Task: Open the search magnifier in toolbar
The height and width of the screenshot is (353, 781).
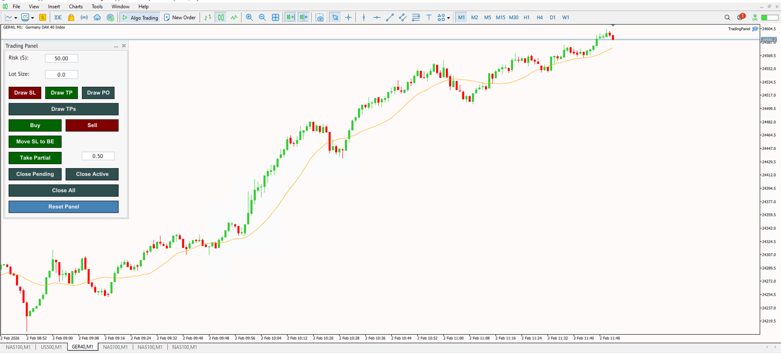Action: coord(727,18)
